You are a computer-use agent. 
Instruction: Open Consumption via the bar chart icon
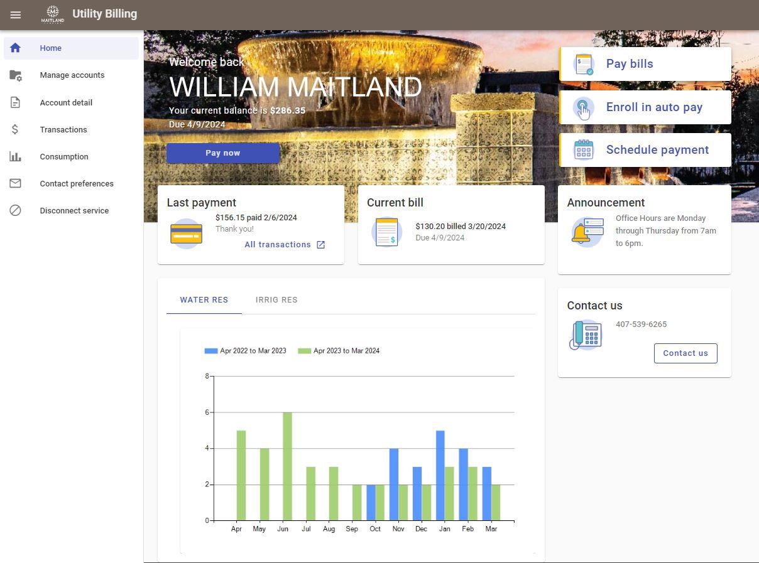[x=15, y=156]
